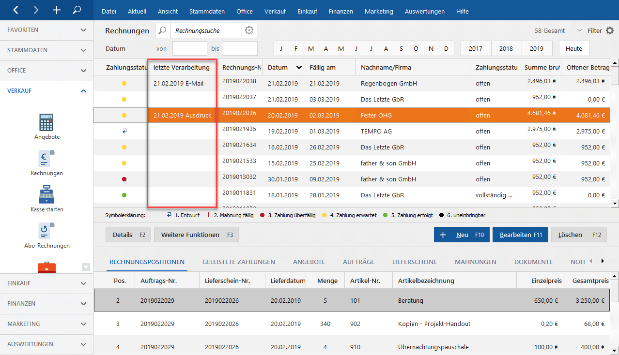Open the Filter settings gear icon

point(609,30)
